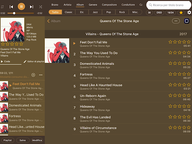Click the playback progress slider
This screenshot has width=192, height=144.
(x=24, y=13)
